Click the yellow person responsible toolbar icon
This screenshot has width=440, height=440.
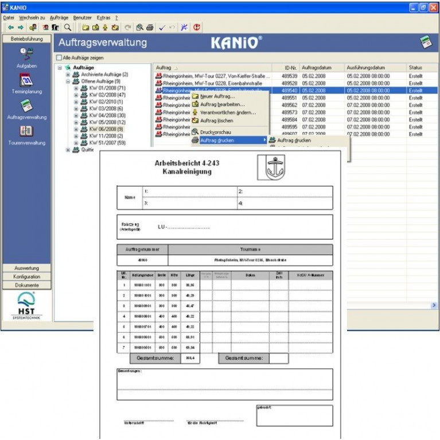pyautogui.click(x=105, y=28)
